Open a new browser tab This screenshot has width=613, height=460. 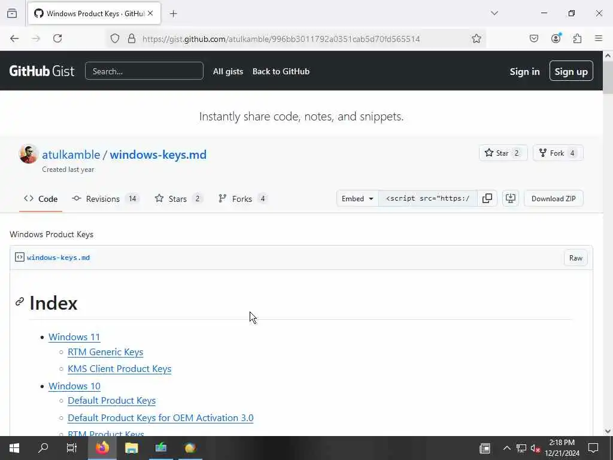174,14
